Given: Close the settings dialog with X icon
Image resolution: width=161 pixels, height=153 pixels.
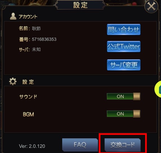Looking at the screenshot, I should click(x=151, y=6).
